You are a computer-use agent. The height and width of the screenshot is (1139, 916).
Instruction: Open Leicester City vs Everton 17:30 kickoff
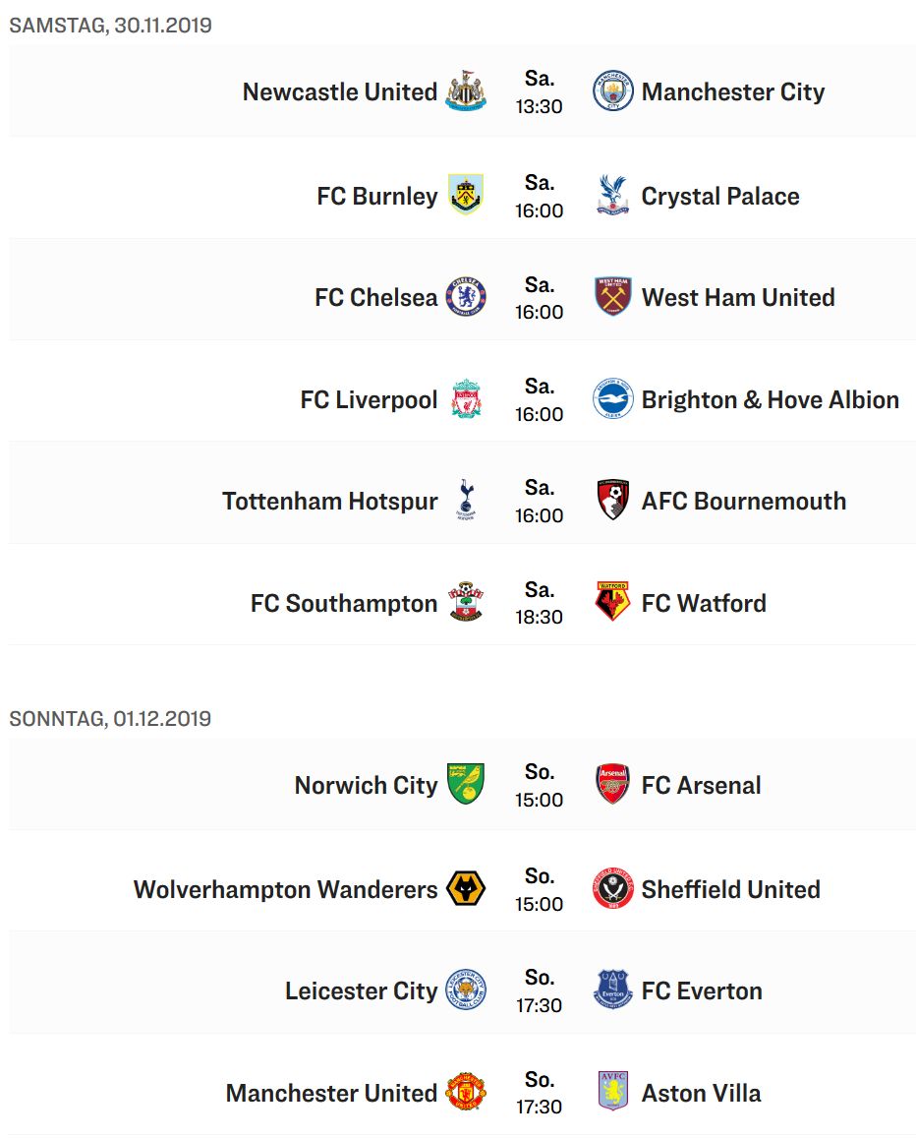coord(539,991)
